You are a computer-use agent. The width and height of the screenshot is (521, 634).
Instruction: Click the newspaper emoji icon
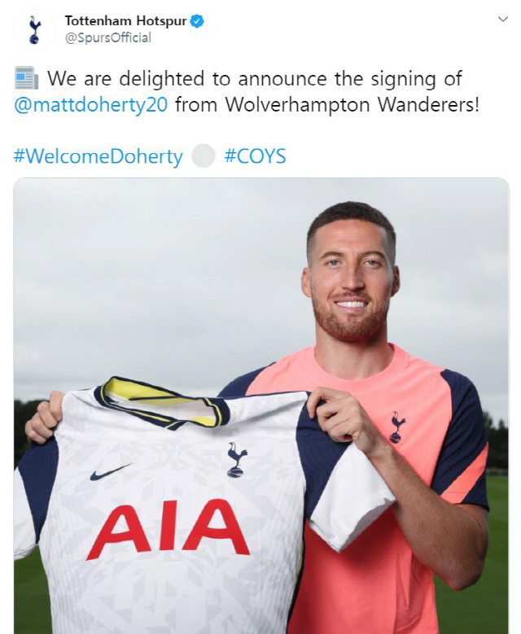tap(26, 78)
